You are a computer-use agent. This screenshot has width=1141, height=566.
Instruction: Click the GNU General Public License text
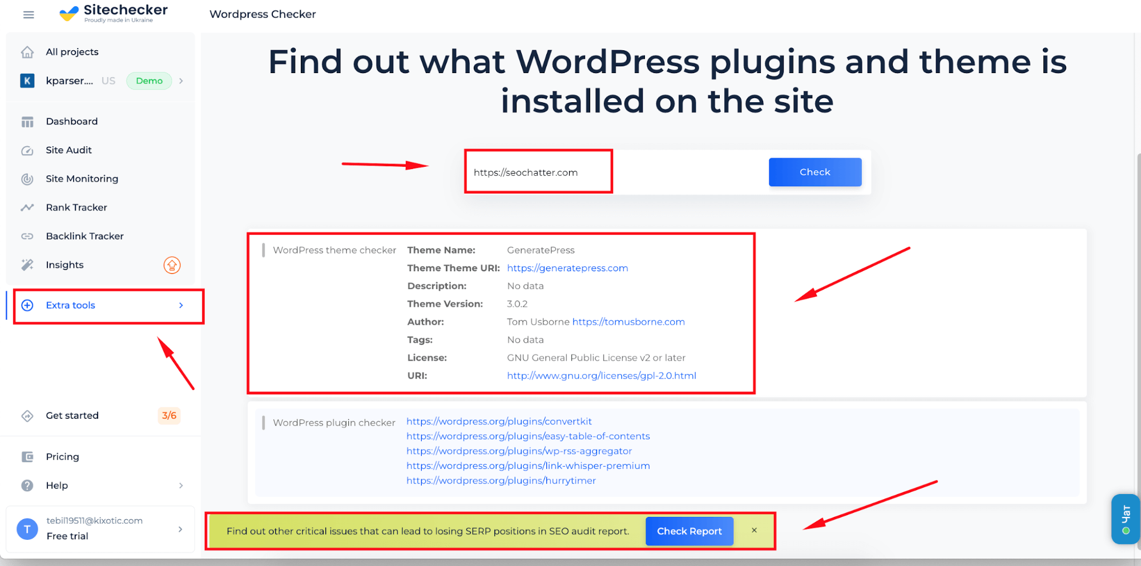tap(596, 358)
